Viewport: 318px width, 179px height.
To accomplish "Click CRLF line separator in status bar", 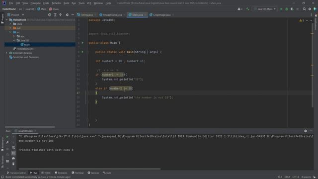I will click(x=287, y=177).
